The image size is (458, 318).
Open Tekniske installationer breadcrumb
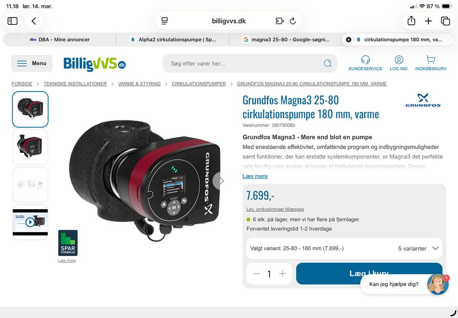(75, 84)
